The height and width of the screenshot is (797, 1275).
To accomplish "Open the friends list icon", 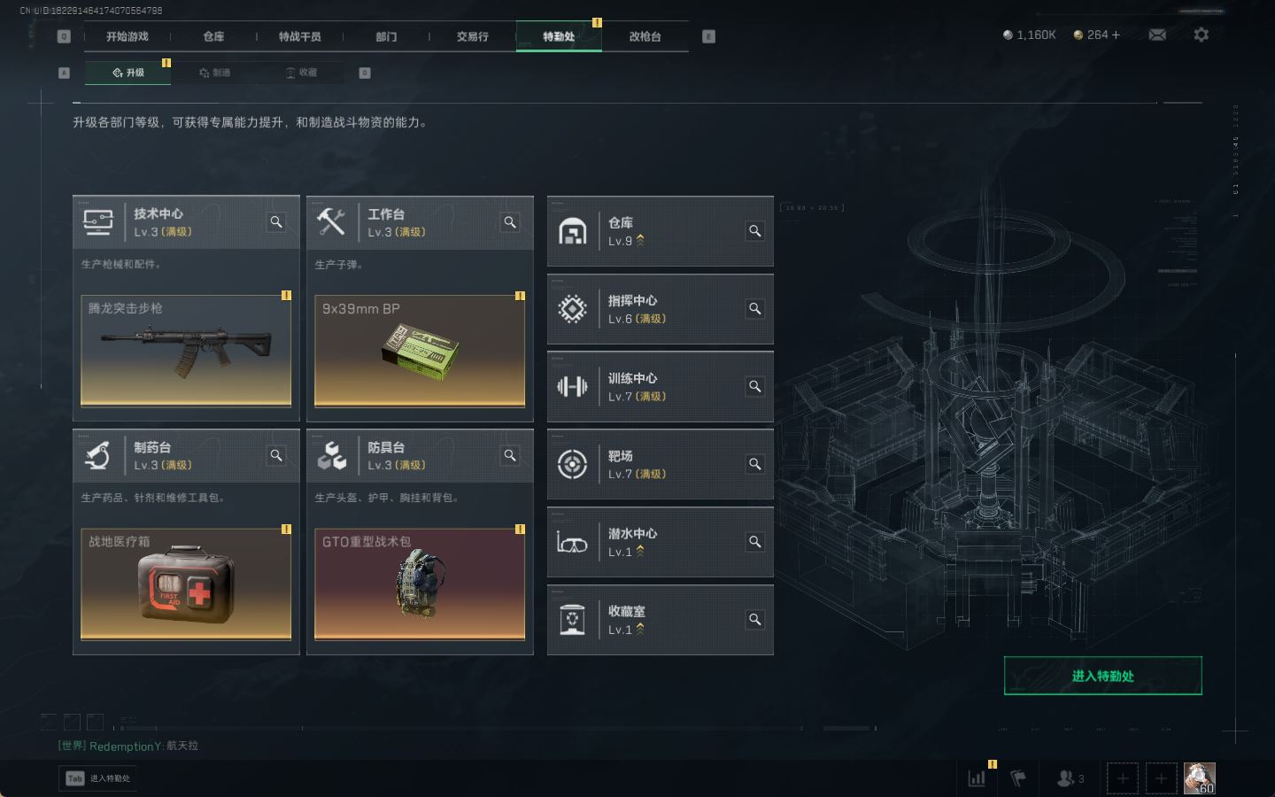I will pos(1070,778).
